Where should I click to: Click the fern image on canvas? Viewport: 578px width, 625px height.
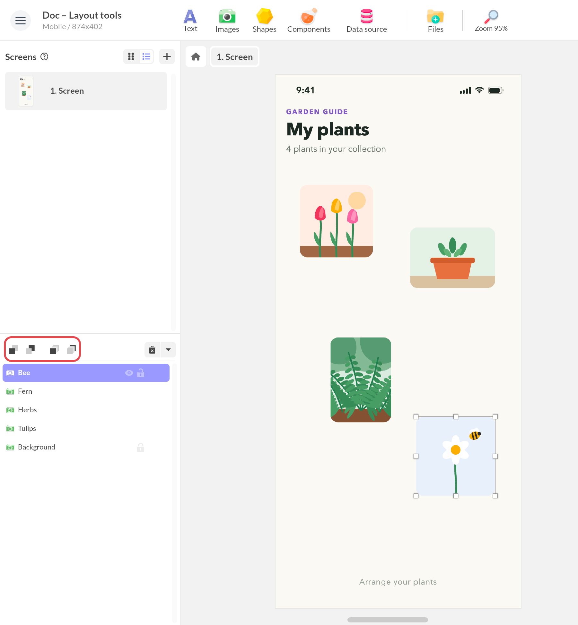pos(361,380)
